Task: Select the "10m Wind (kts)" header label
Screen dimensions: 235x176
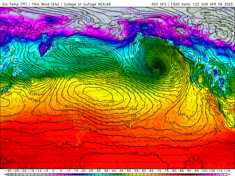Action: pyautogui.click(x=46, y=4)
